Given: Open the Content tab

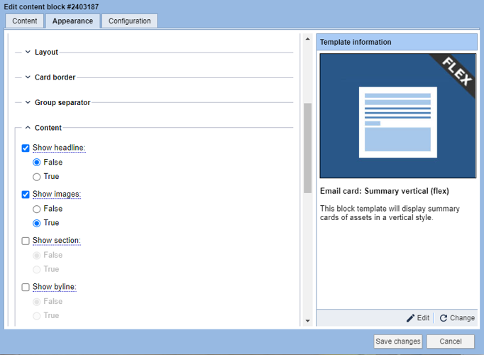Looking at the screenshot, I should pos(24,21).
